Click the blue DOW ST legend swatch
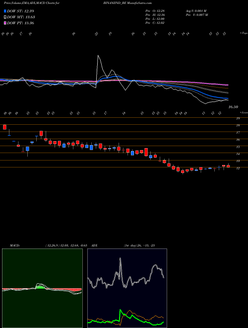The width and height of the screenshot is (248, 328). [x=5, y=11]
